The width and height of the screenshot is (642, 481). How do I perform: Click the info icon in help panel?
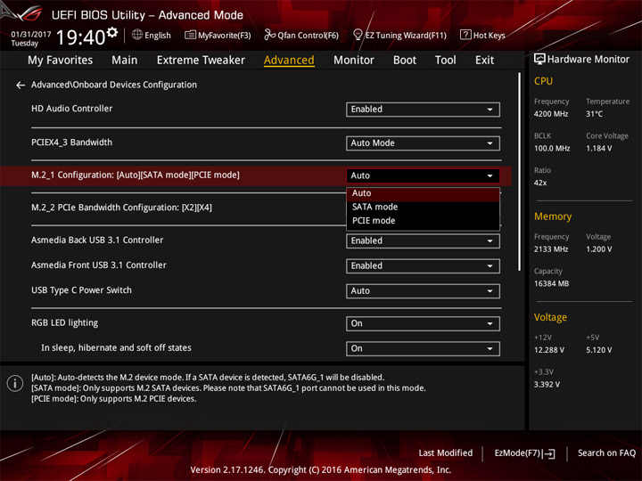pyautogui.click(x=15, y=383)
